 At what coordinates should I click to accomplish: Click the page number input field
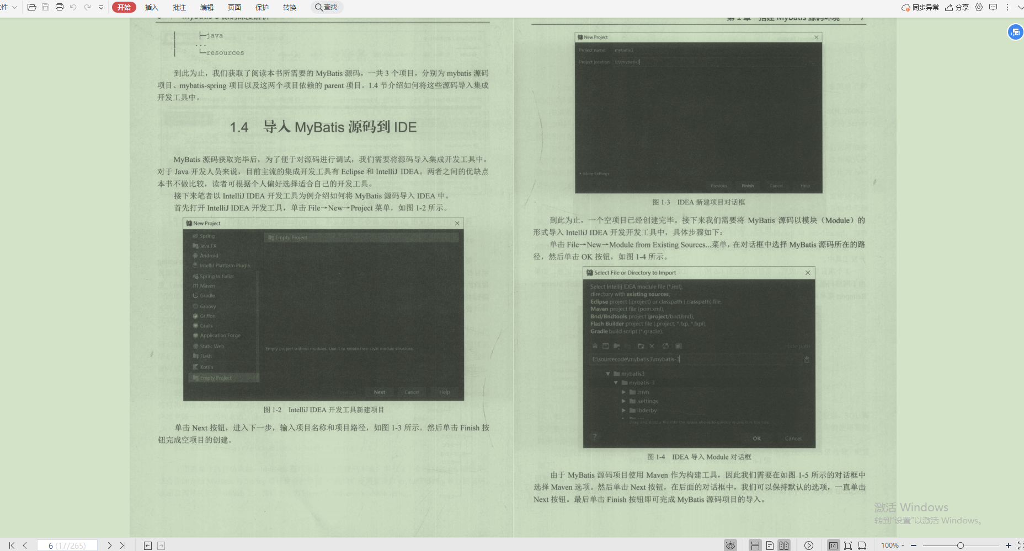pos(67,545)
